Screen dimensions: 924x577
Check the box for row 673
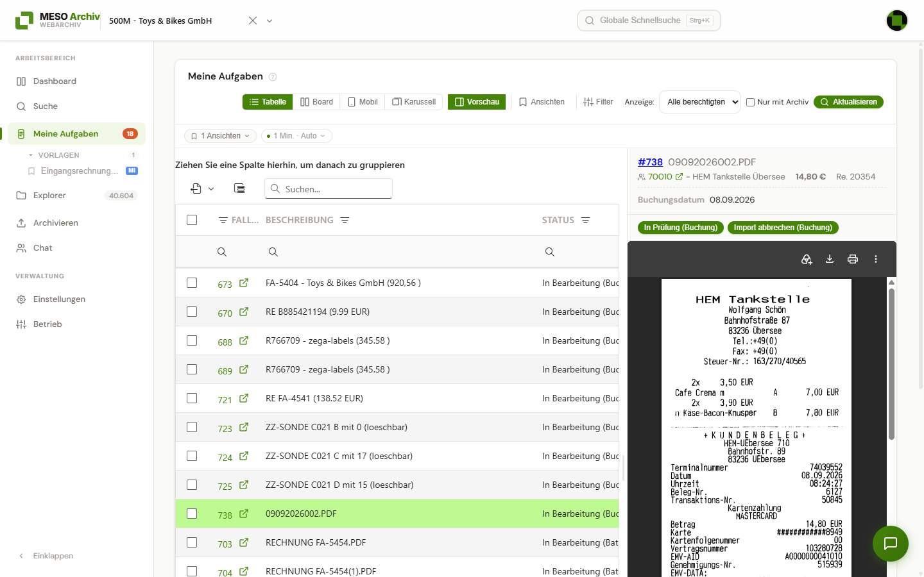192,283
